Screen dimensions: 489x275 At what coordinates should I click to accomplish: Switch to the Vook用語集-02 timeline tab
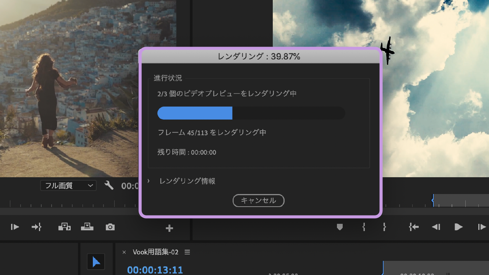pyautogui.click(x=155, y=252)
